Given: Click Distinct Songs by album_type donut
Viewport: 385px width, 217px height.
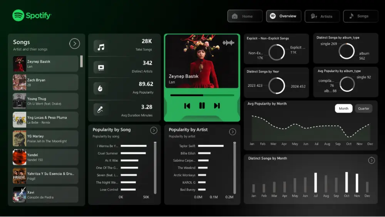Looking at the screenshot, I should [x=346, y=51].
